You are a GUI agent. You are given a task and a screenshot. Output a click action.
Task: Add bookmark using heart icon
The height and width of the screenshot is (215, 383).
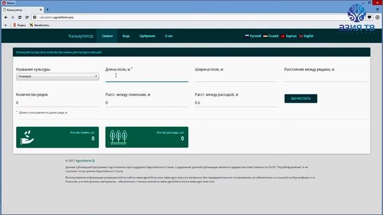click(x=369, y=17)
